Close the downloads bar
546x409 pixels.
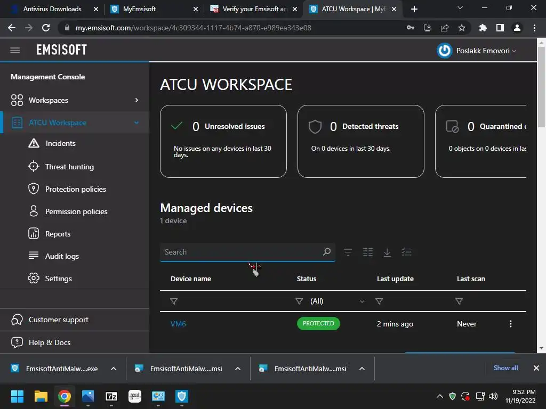click(x=536, y=368)
